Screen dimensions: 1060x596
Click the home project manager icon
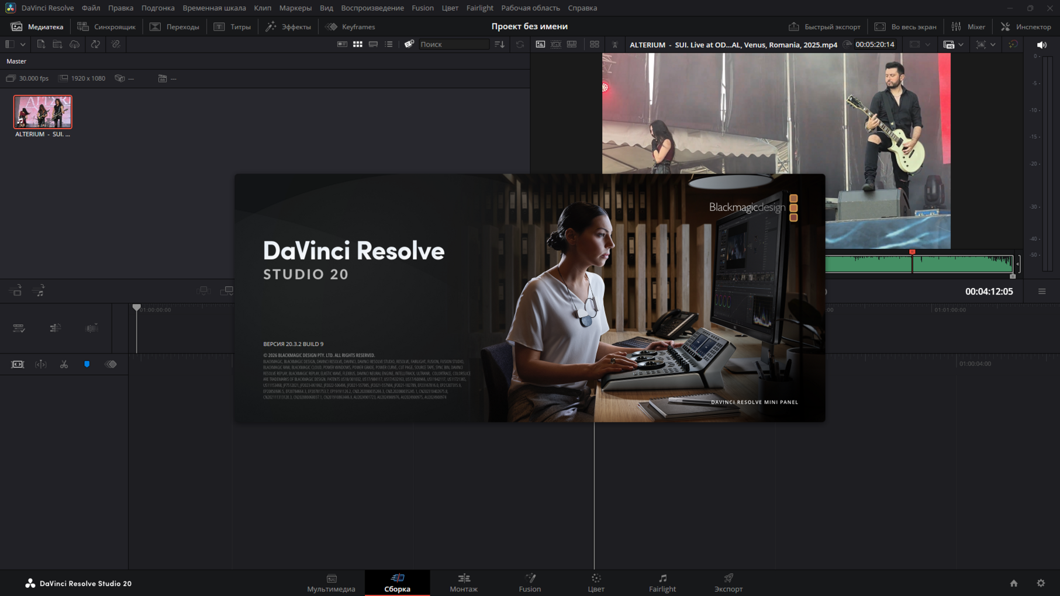coord(1014,583)
